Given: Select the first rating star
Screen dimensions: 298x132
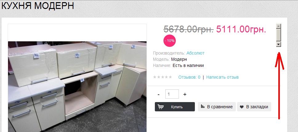Looking at the screenshot, I should pos(155,77).
